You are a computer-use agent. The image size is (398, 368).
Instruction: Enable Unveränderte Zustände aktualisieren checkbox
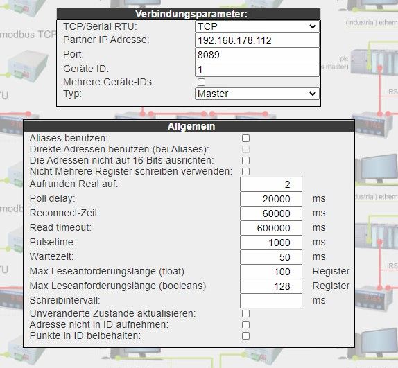click(245, 314)
